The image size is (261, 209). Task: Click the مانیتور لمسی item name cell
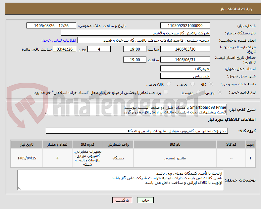pos(175,158)
